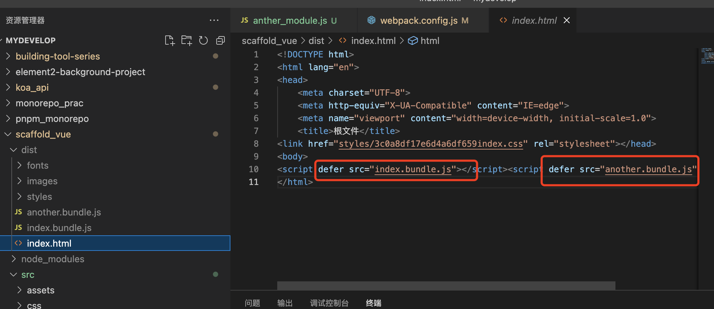This screenshot has width=714, height=309.
Task: Click the HTML icon beside index.html in tree
Action: [18, 243]
